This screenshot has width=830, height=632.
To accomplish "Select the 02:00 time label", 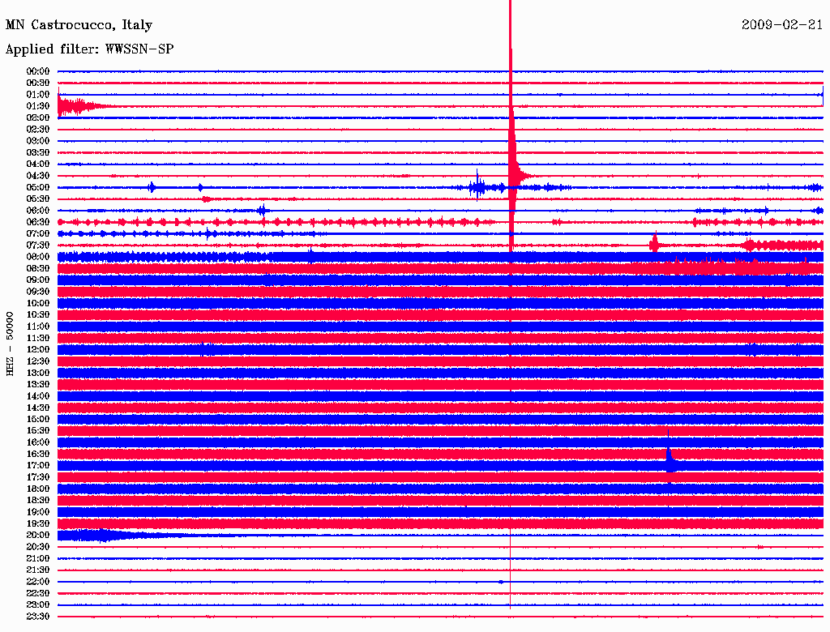I will pyautogui.click(x=38, y=117).
